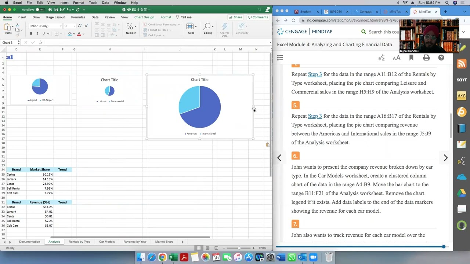Click the Redo arrow in Excel
This screenshot has width=470, height=264.
(x=77, y=10)
